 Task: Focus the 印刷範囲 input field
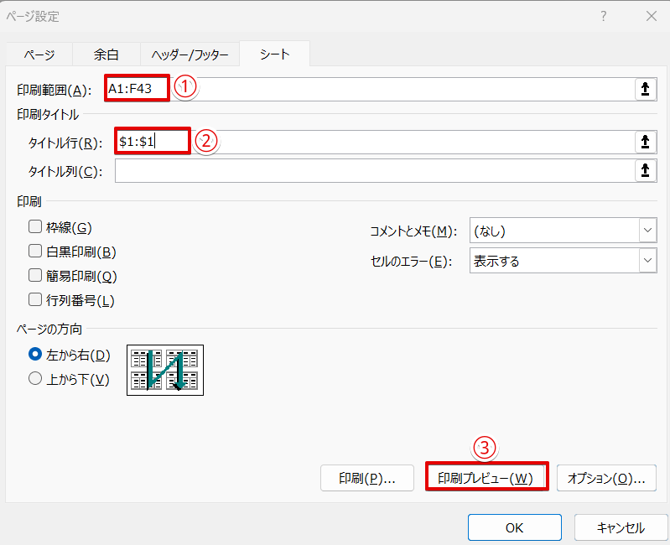(x=370, y=89)
